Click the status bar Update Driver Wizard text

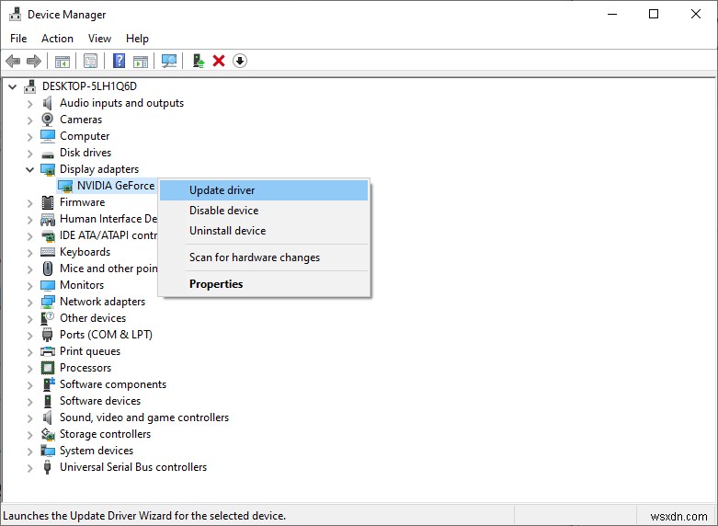pos(144,516)
